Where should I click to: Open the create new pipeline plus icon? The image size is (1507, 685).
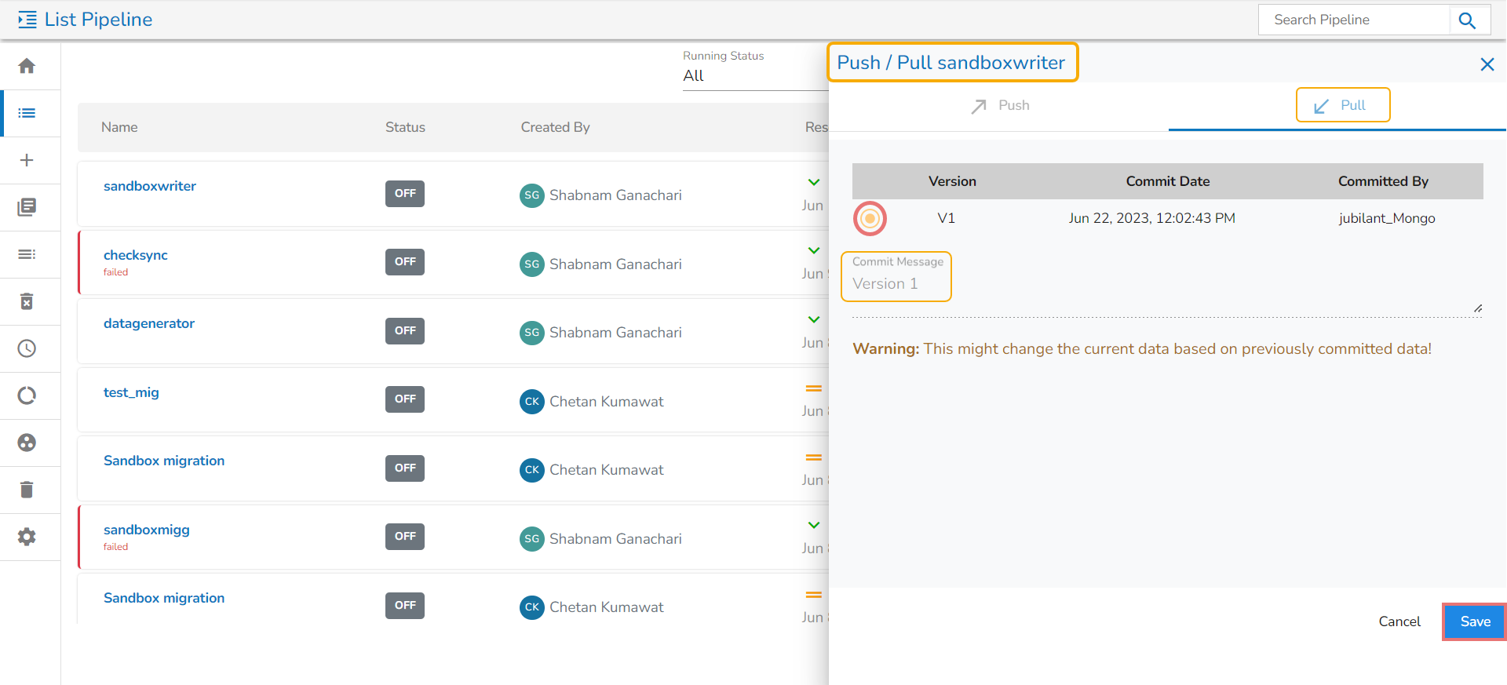[x=27, y=160]
